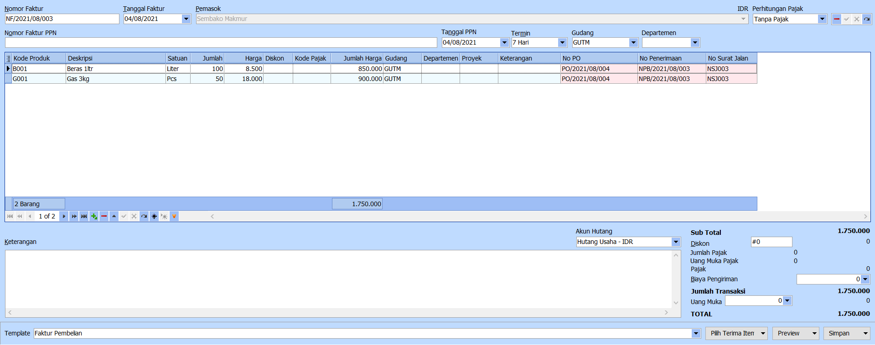Click the 900.000 Jumlah Harga cell
This screenshot has width=875, height=345.
[x=357, y=79]
